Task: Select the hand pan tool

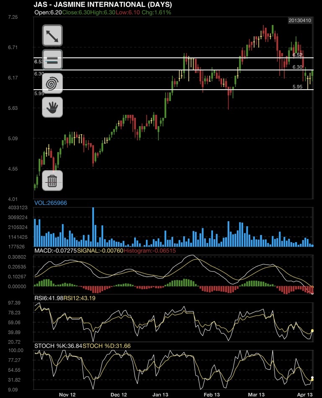Action: pyautogui.click(x=52, y=107)
